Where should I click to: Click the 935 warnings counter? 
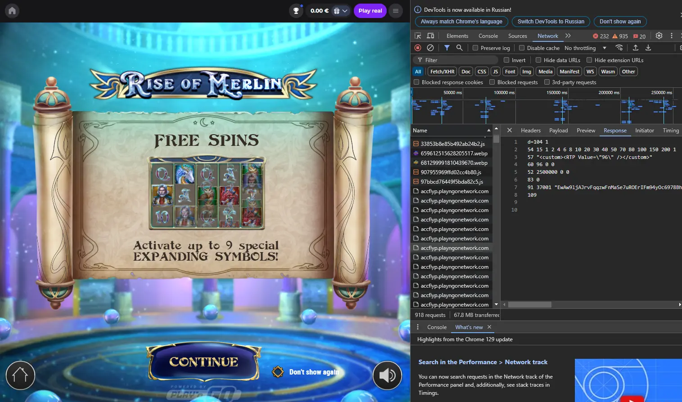pos(620,36)
